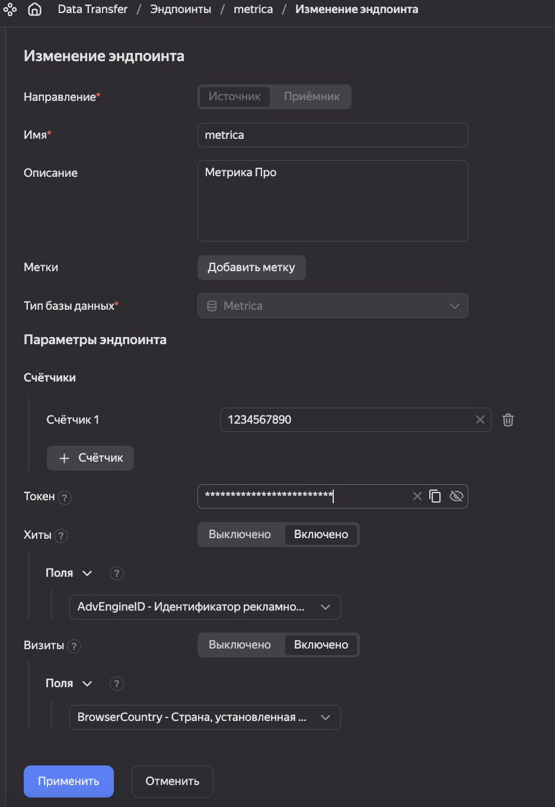Image resolution: width=555 pixels, height=807 pixels.
Task: Clear the Токен field with X icon
Action: (417, 496)
